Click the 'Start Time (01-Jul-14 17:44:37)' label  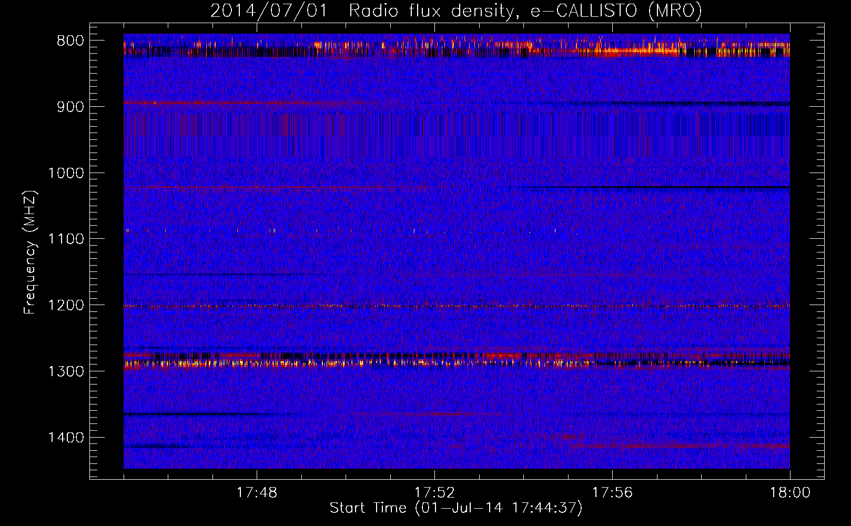tap(456, 508)
